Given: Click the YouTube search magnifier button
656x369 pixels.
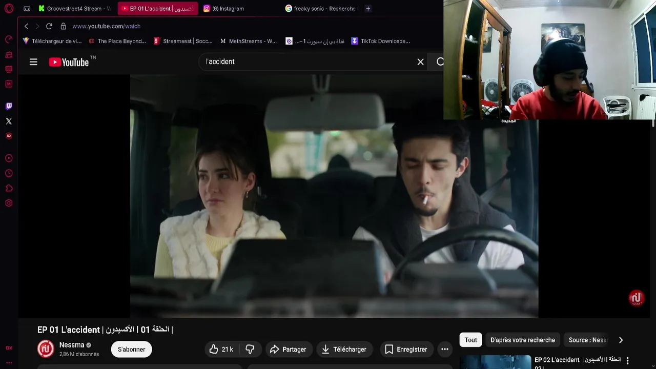Looking at the screenshot, I should (x=439, y=62).
